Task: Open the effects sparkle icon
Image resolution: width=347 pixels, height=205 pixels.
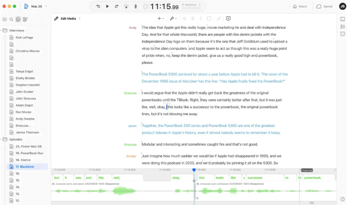Action: click(126, 6)
